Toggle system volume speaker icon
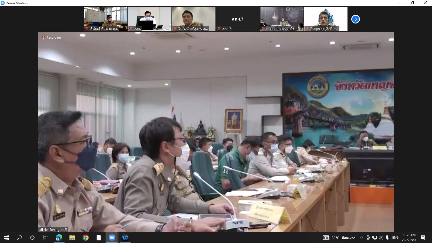Image resolution: width=432 pixels, height=243 pixels. pos(381,238)
